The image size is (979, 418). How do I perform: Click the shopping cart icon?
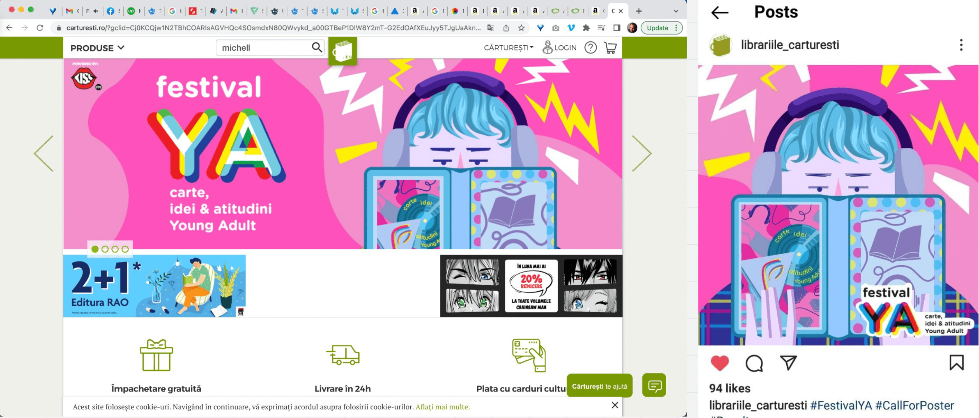pos(610,48)
